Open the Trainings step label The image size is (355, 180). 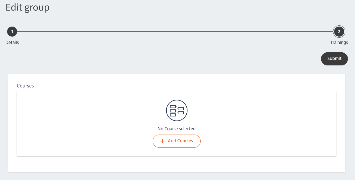(339, 43)
